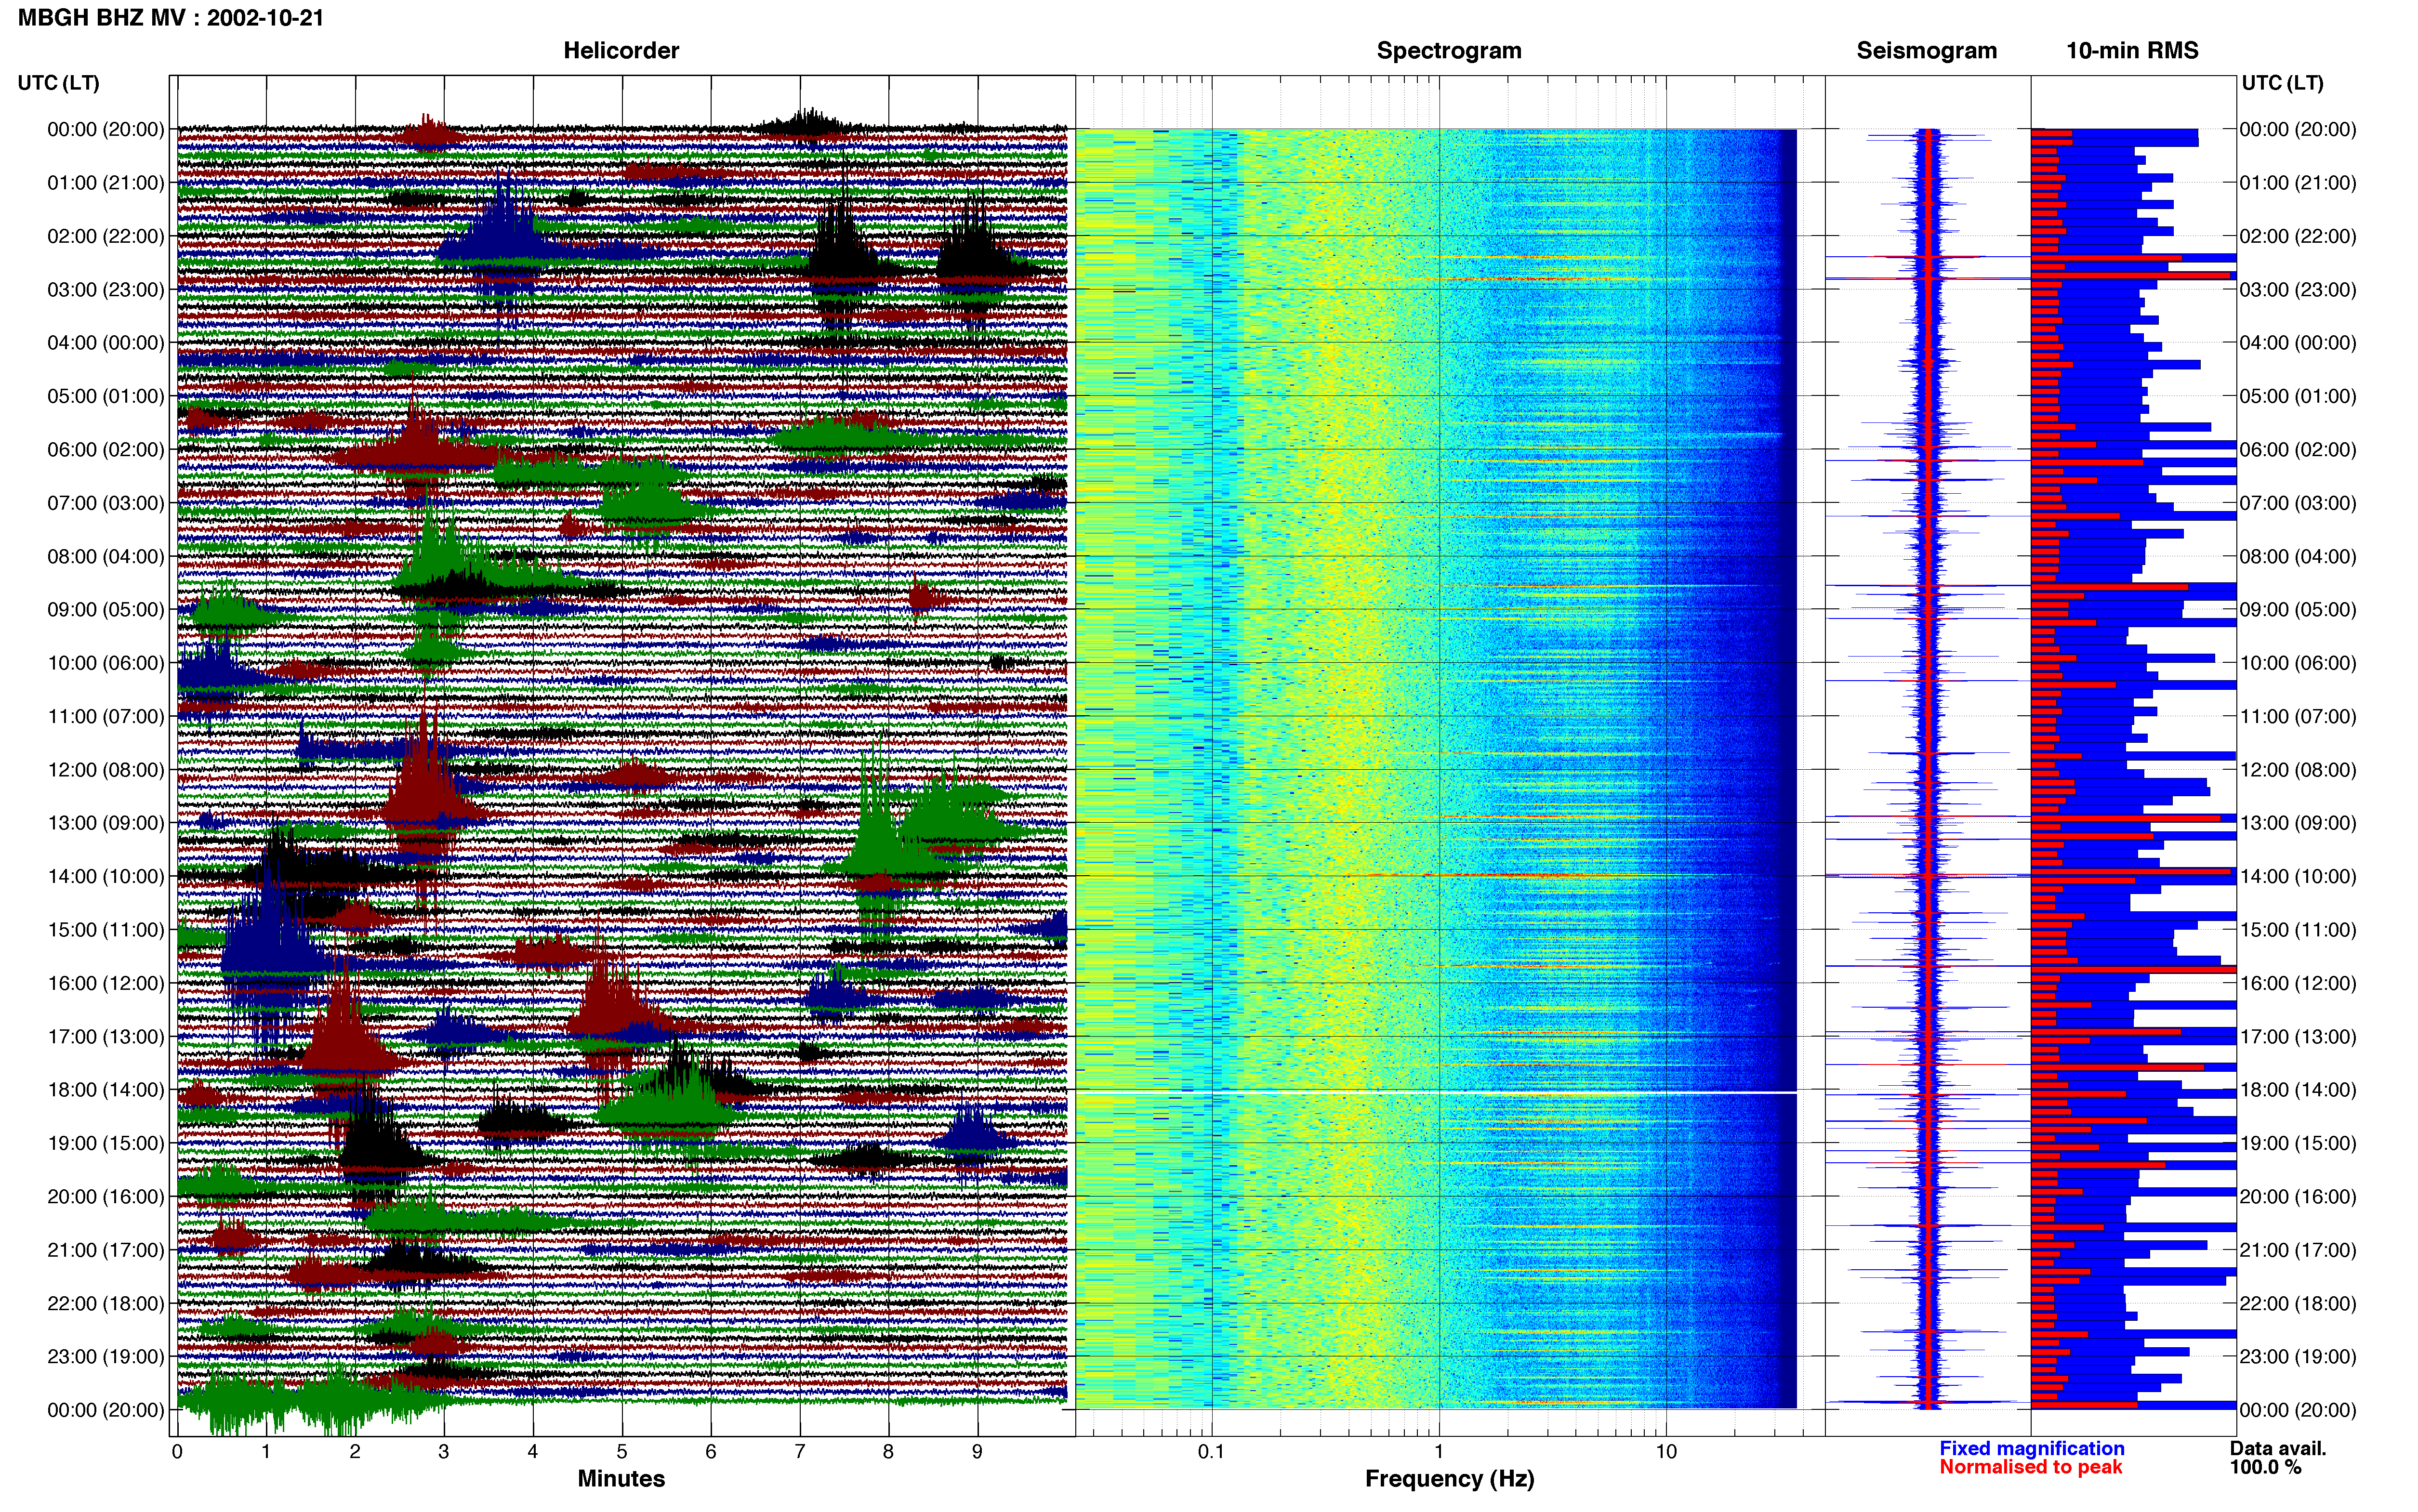Screen dimensions: 2418x1512
Task: Click minute tick label 0 on helicorder axis
Action: tap(177, 1452)
